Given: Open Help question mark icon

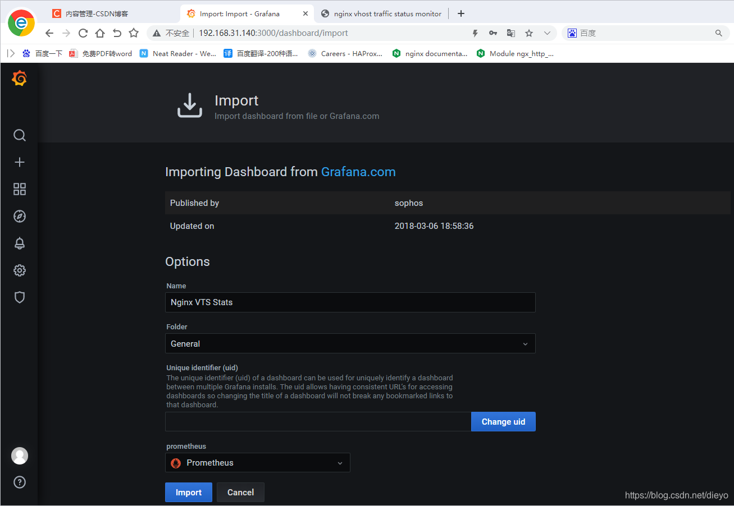Looking at the screenshot, I should point(20,482).
